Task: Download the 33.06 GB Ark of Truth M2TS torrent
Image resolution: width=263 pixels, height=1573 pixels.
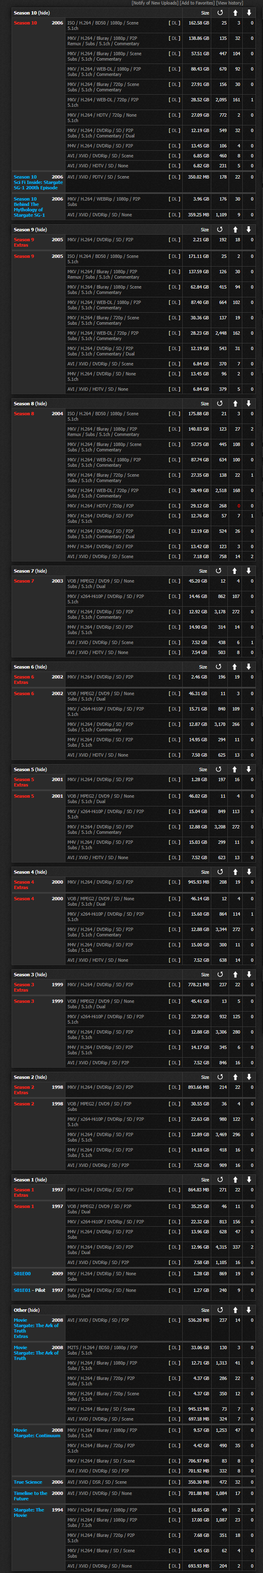Action: pyautogui.click(x=174, y=1348)
